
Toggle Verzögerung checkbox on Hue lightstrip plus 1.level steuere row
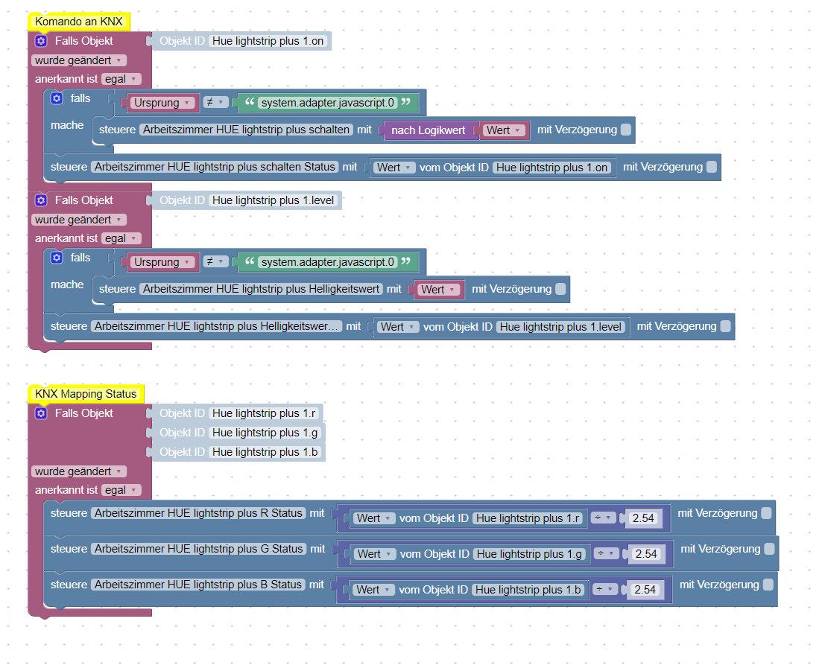[x=725, y=326]
